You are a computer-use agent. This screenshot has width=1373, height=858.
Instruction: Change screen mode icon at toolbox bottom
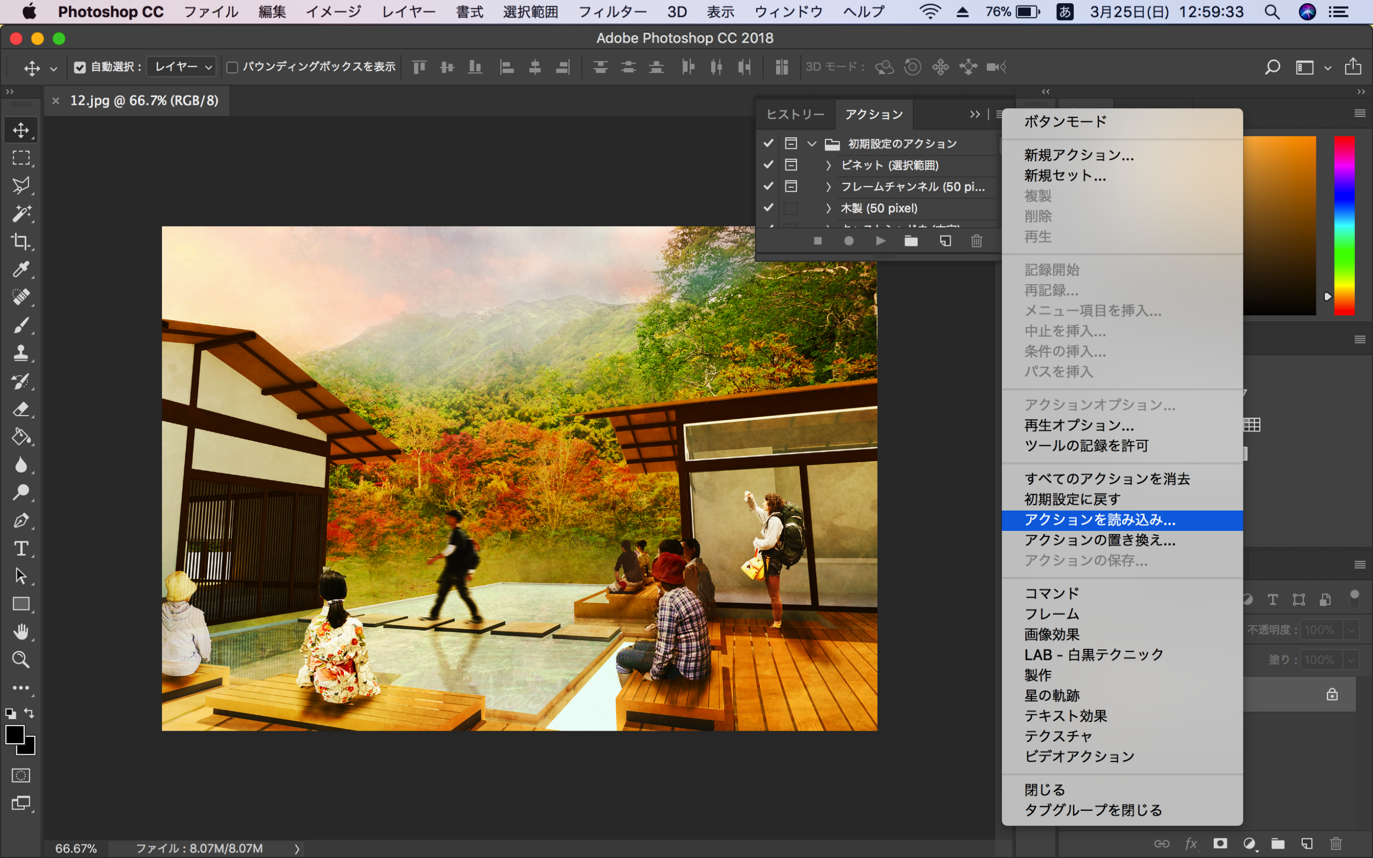pyautogui.click(x=21, y=803)
